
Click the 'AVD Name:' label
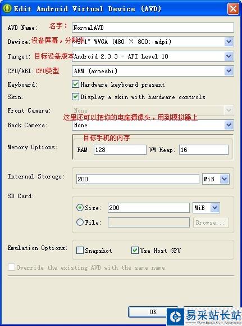pos(22,28)
